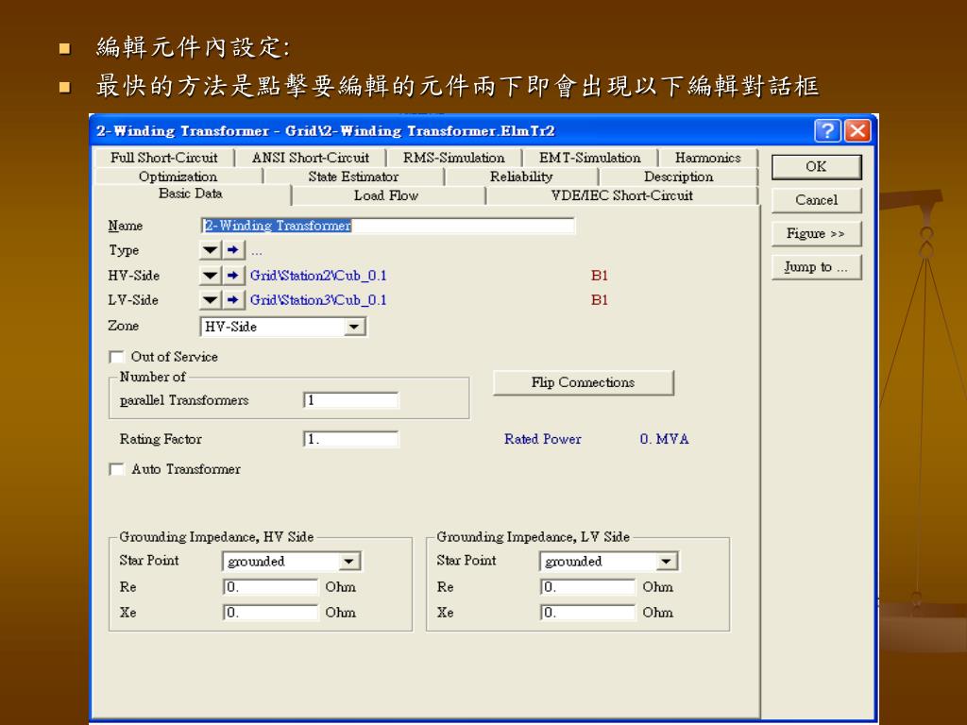This screenshot has width=967, height=725.
Task: Click the LV Side Xe ohm field
Action: point(587,613)
